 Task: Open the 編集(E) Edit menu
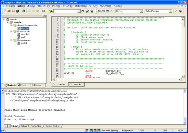21,6
